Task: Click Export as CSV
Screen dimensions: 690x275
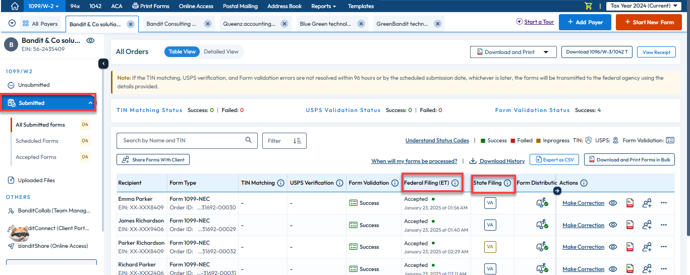Action: click(554, 159)
